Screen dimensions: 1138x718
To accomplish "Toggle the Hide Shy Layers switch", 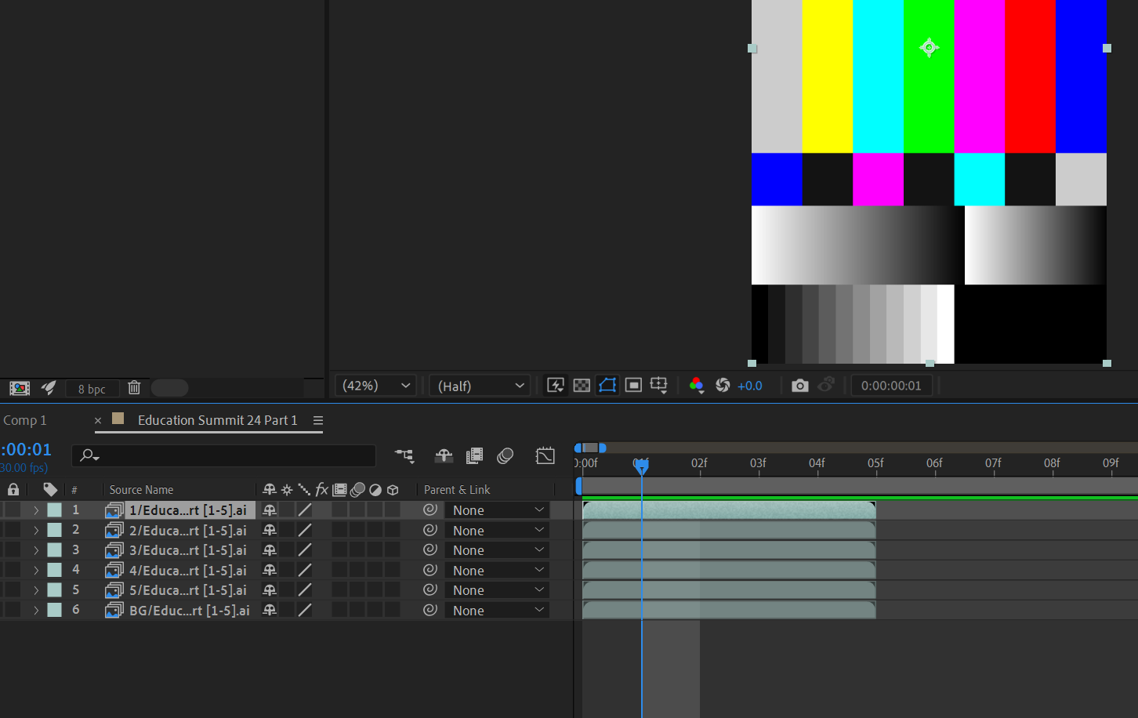I will point(444,455).
